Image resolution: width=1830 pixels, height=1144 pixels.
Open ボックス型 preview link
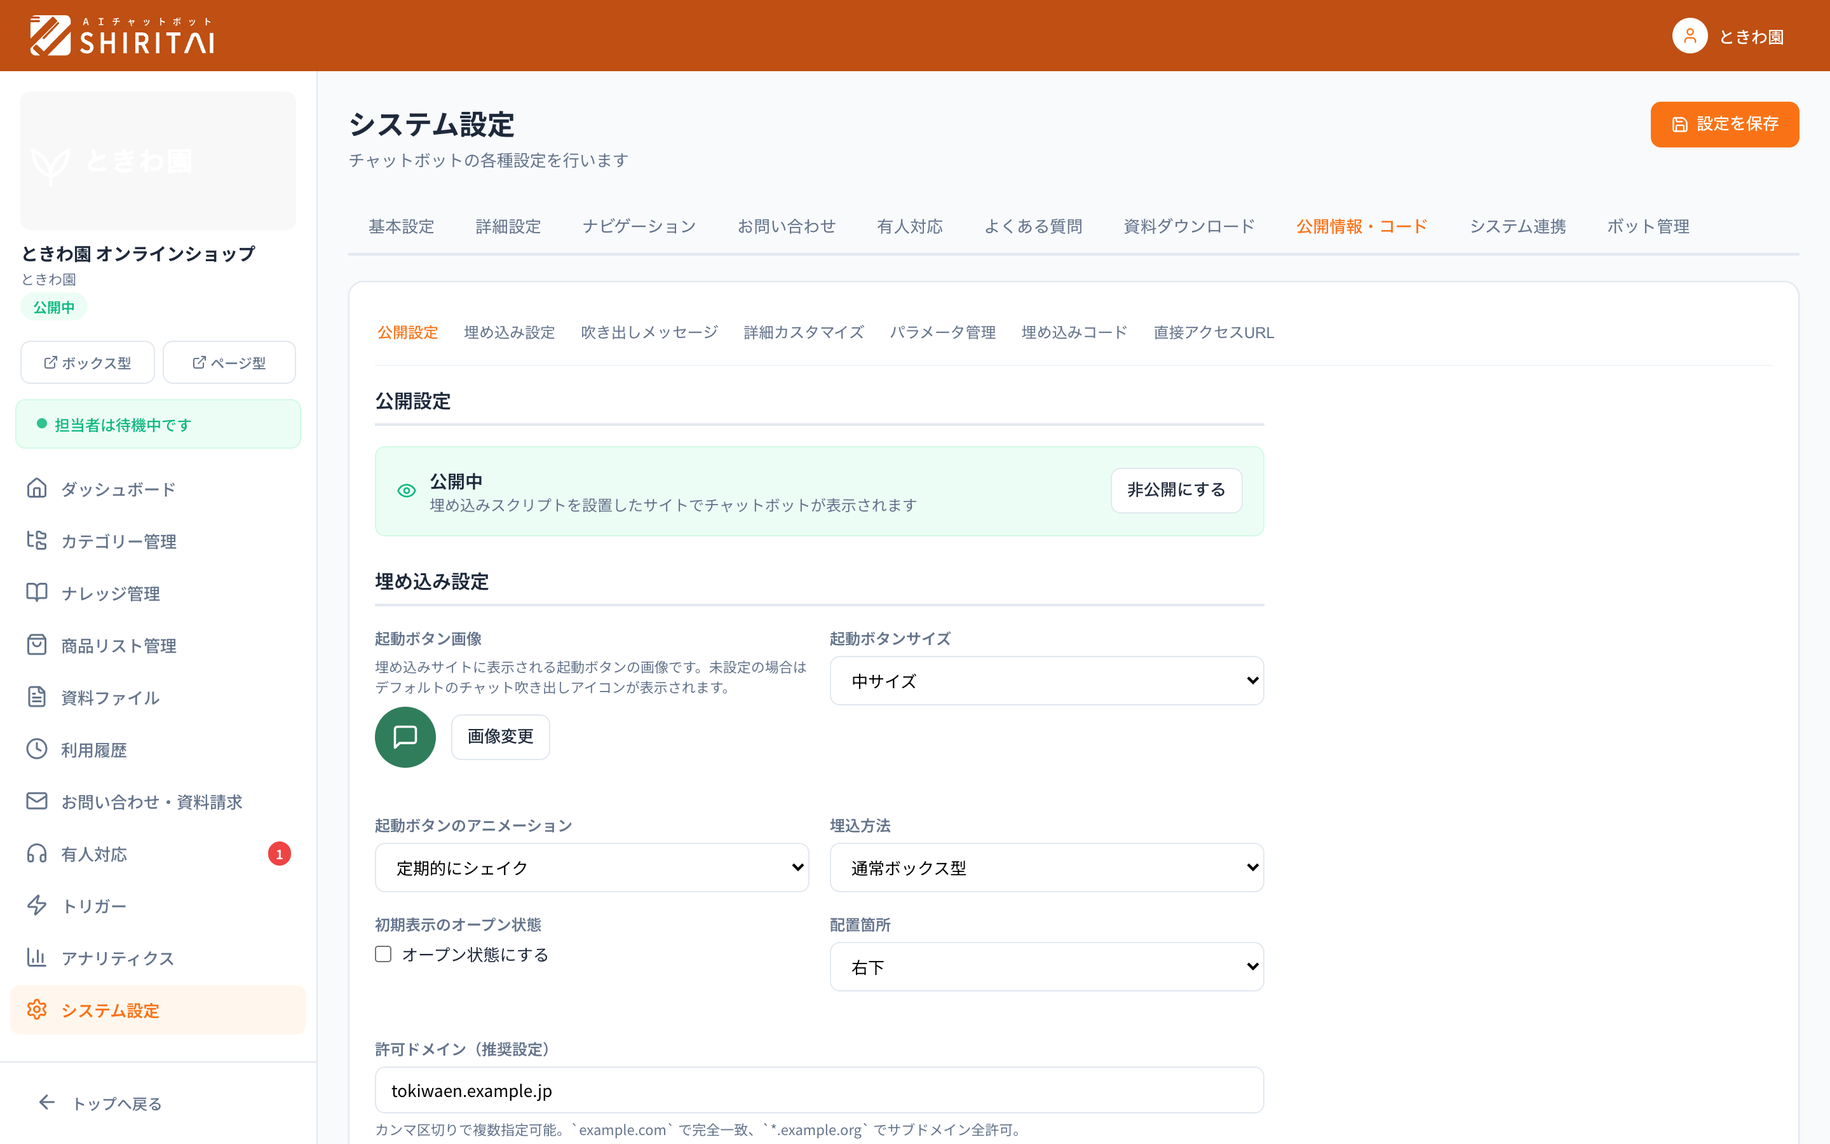pyautogui.click(x=88, y=362)
